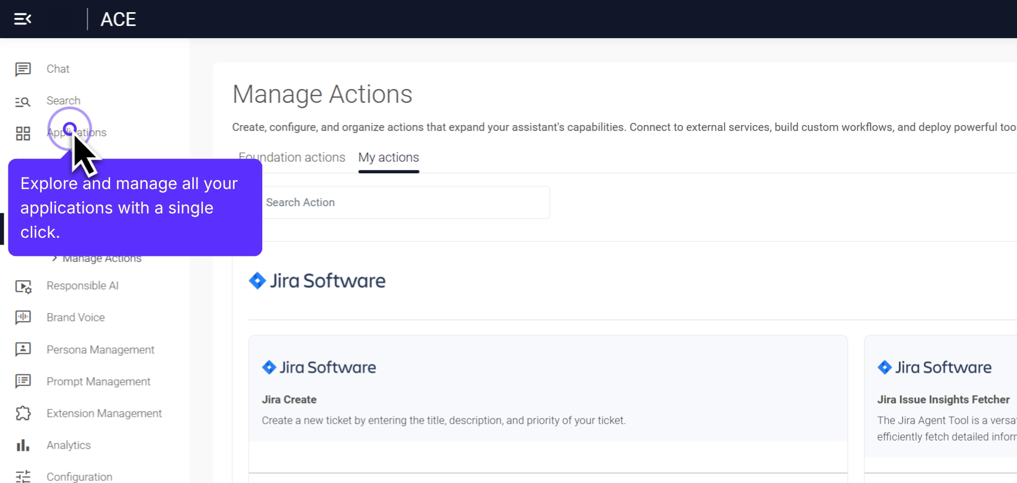
Task: Click the Configuration sliders icon
Action: (x=23, y=476)
